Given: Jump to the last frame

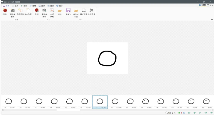Looking at the screenshot, I should 211,113.
